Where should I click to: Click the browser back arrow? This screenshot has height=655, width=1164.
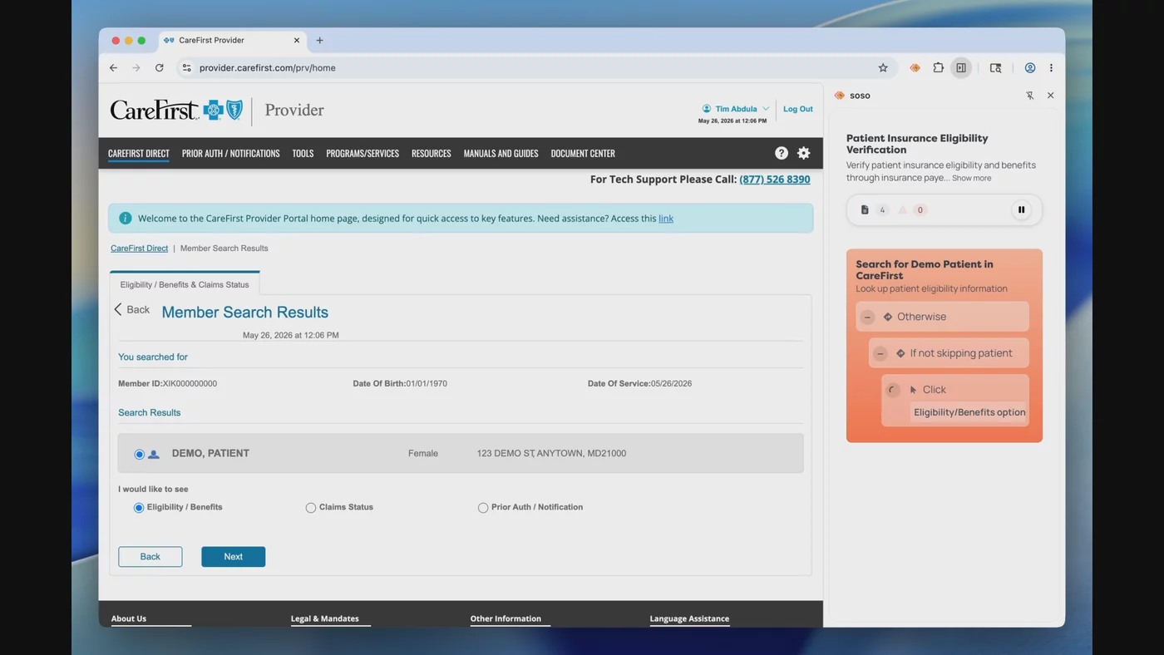[x=114, y=68]
